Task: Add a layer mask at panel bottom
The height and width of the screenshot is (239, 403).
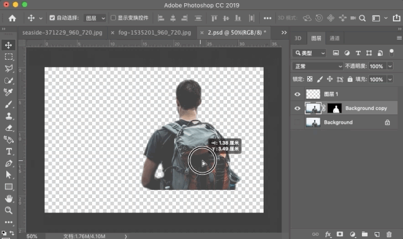Action: [340, 234]
